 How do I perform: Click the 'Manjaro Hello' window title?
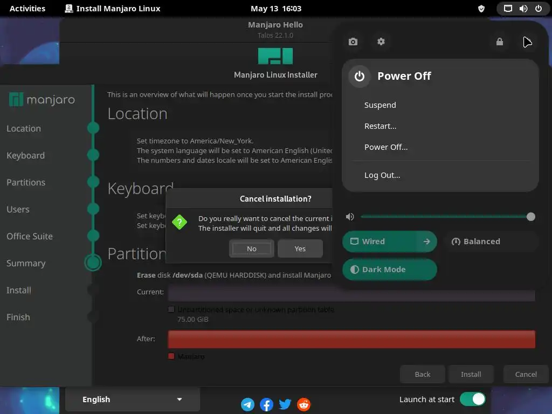click(x=275, y=25)
